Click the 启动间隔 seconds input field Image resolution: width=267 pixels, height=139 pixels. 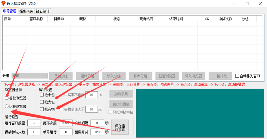point(97,123)
